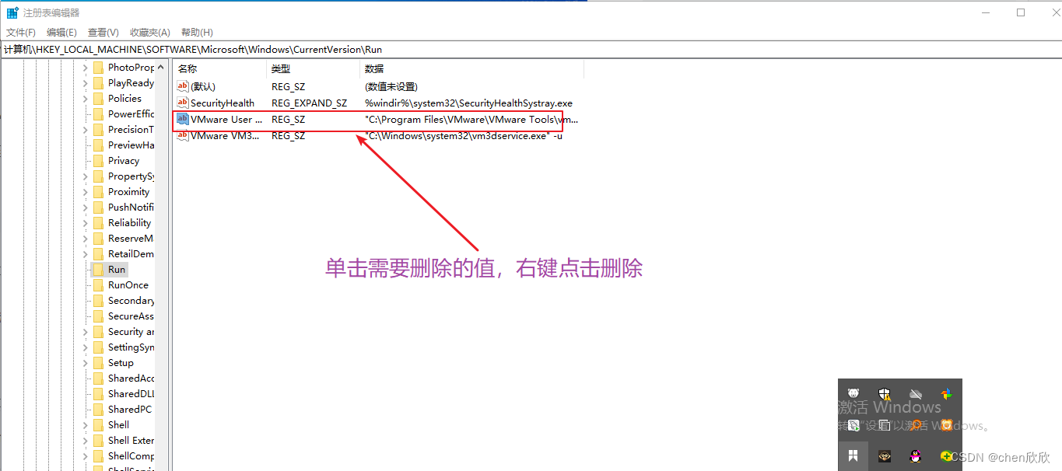This screenshot has height=471, width=1062.
Task: Open the monkey face tray icon
Action: 885,456
